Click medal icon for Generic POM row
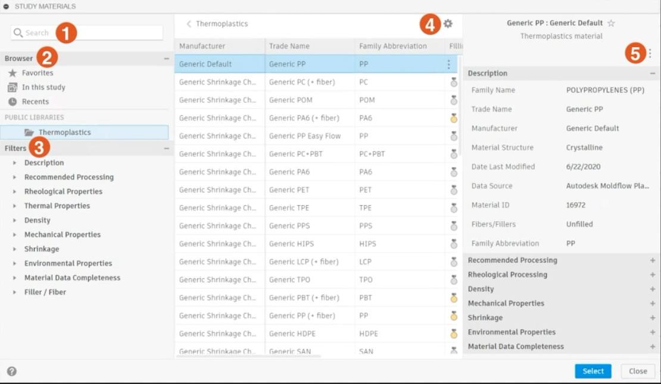 (454, 100)
